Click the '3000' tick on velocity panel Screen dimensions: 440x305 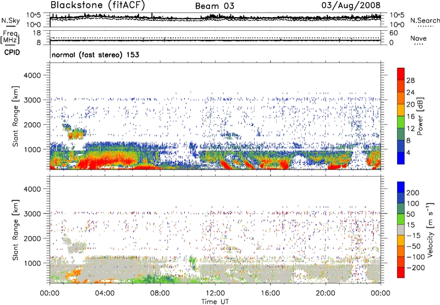[x=32, y=214]
